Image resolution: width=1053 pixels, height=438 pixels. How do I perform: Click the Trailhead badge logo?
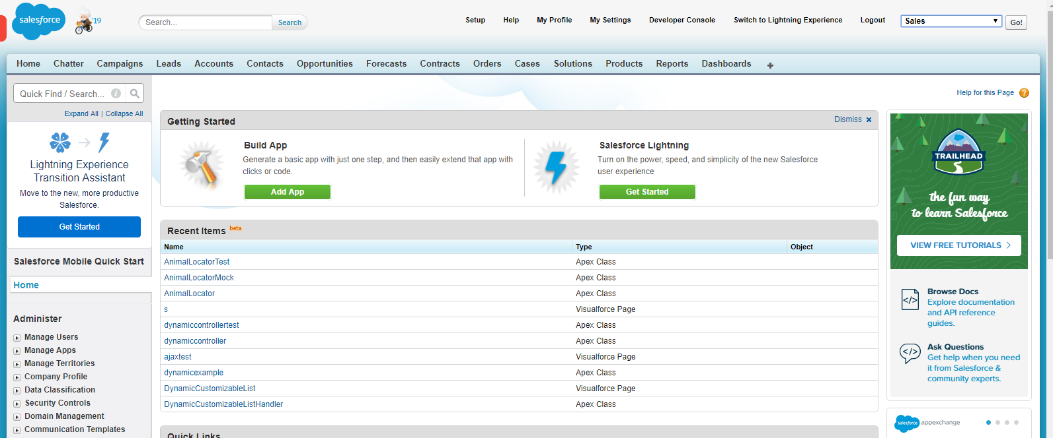coord(958,152)
